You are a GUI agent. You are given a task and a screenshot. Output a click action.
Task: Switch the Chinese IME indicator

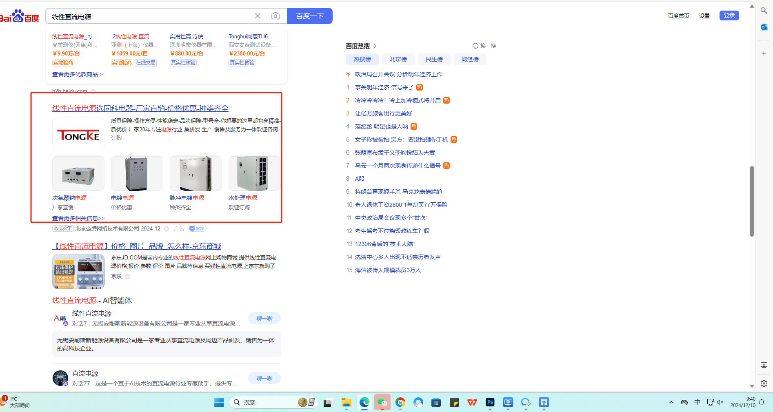click(697, 402)
